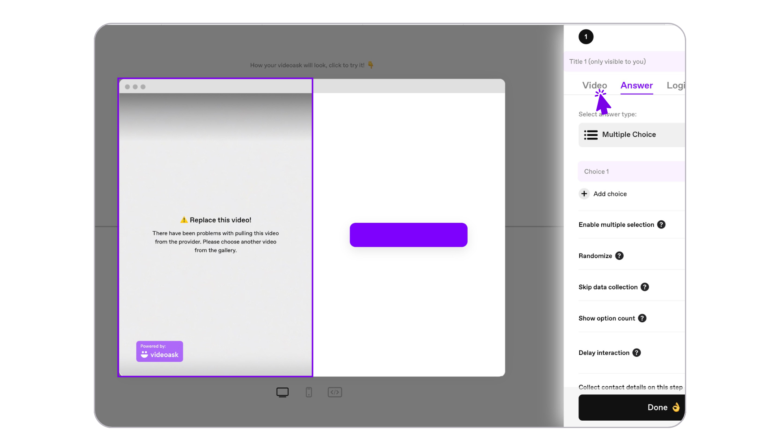Click the plus icon beside Add choice

point(584,194)
